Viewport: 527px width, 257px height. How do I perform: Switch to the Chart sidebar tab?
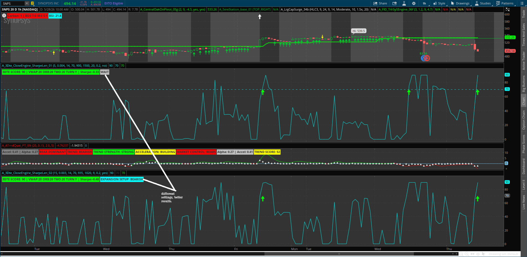[524, 101]
